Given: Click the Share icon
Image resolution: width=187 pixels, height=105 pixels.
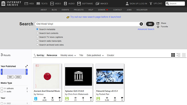Looking at the screenshot, I should (x=158, y=23).
